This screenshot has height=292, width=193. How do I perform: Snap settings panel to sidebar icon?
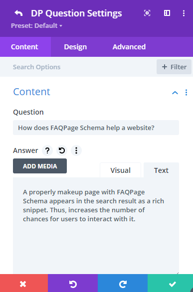pos(167,13)
